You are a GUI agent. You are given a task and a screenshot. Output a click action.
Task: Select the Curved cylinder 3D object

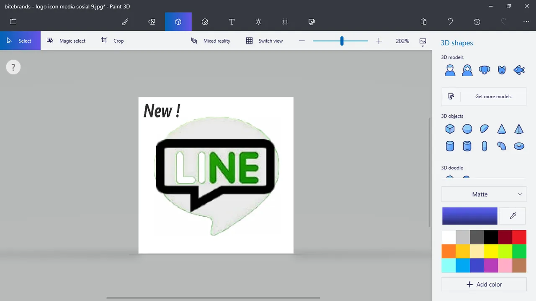click(x=502, y=146)
